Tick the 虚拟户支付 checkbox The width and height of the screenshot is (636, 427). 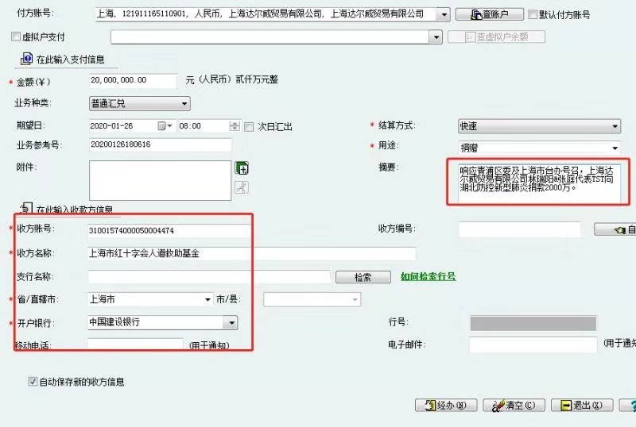(16, 37)
